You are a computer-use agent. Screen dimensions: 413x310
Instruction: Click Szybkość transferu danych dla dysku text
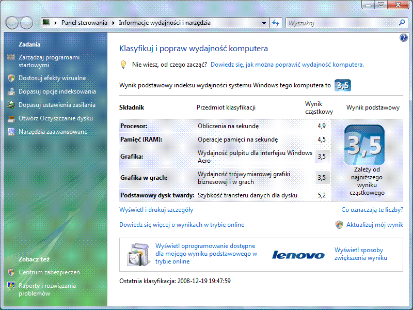tap(247, 195)
